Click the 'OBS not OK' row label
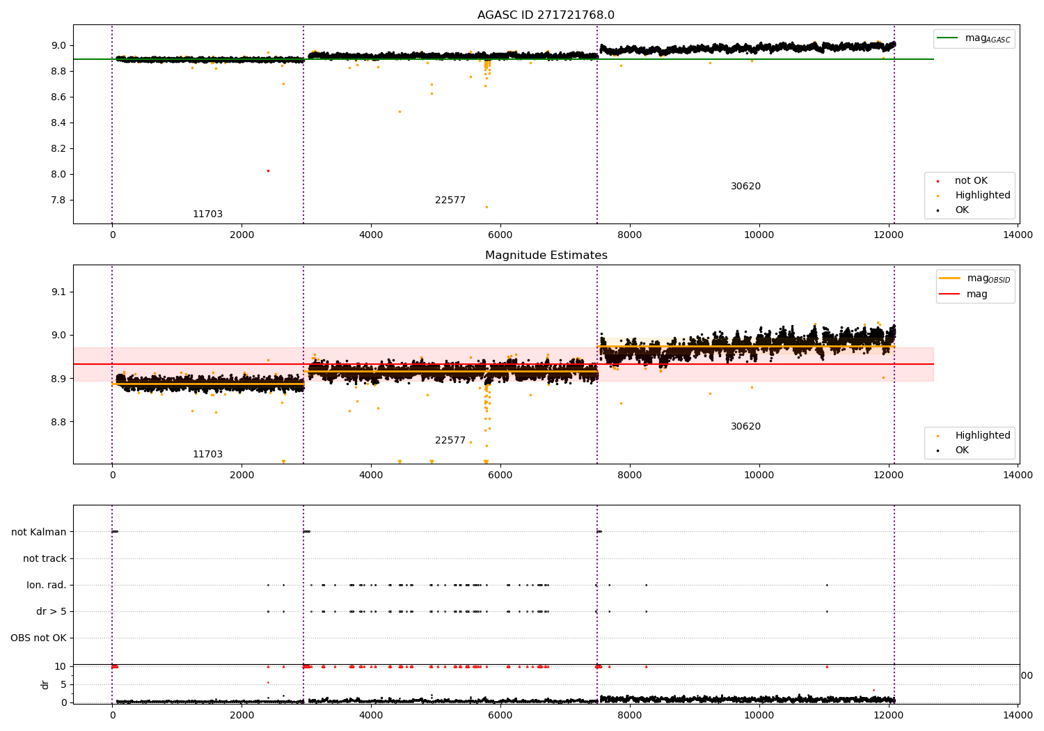This screenshot has width=1044, height=731. point(39,638)
